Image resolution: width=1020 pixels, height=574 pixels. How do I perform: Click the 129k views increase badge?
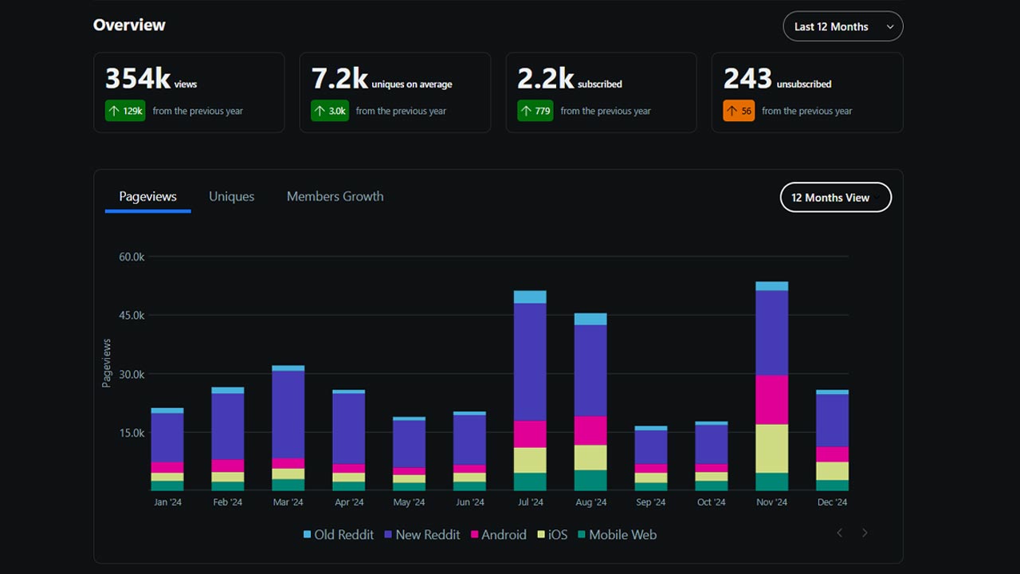click(125, 111)
